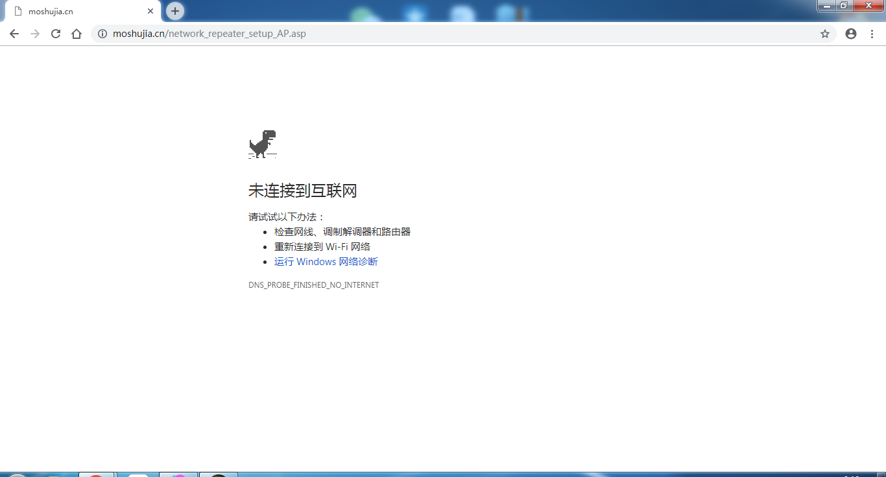Viewport: 886px width, 477px height.
Task: Click the address bar URL field
Action: pos(463,34)
